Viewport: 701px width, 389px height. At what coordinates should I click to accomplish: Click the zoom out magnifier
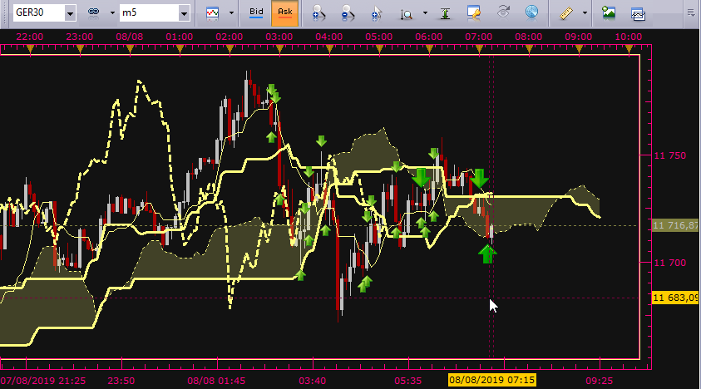(x=348, y=13)
